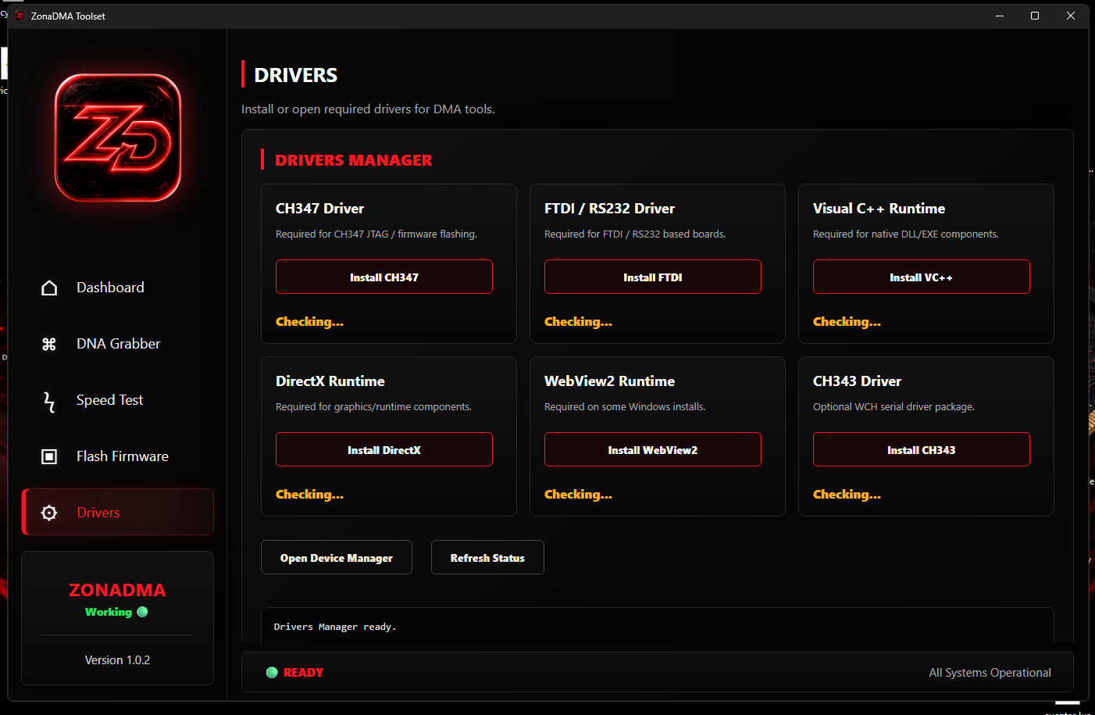1095x715 pixels.
Task: Click the ZonaDMA title bar app icon
Action: (x=20, y=16)
